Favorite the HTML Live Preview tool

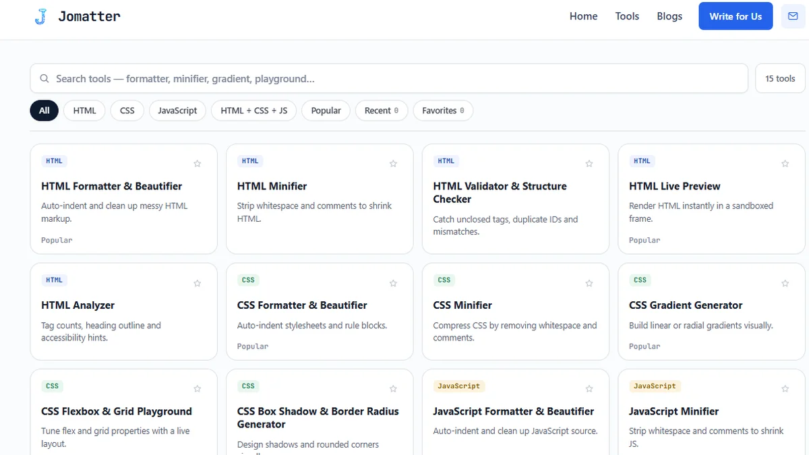(x=785, y=164)
